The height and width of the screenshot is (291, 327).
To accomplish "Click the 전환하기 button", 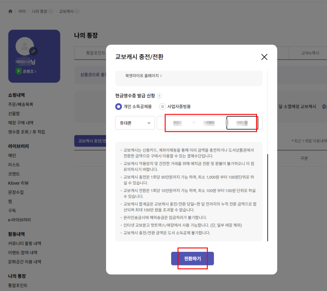I will click(192, 258).
